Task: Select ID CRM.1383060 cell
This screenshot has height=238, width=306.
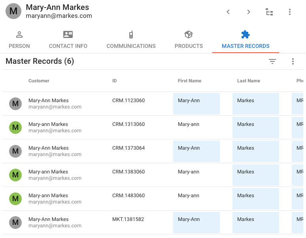Action: point(128,172)
